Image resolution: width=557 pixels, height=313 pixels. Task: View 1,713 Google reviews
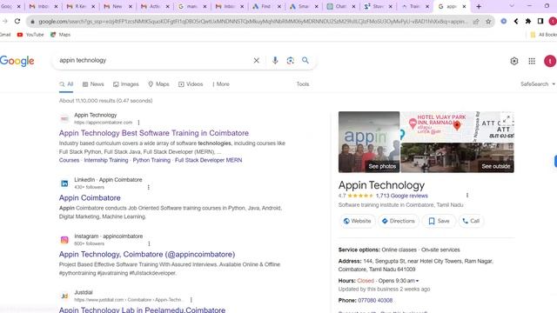pyautogui.click(x=402, y=196)
